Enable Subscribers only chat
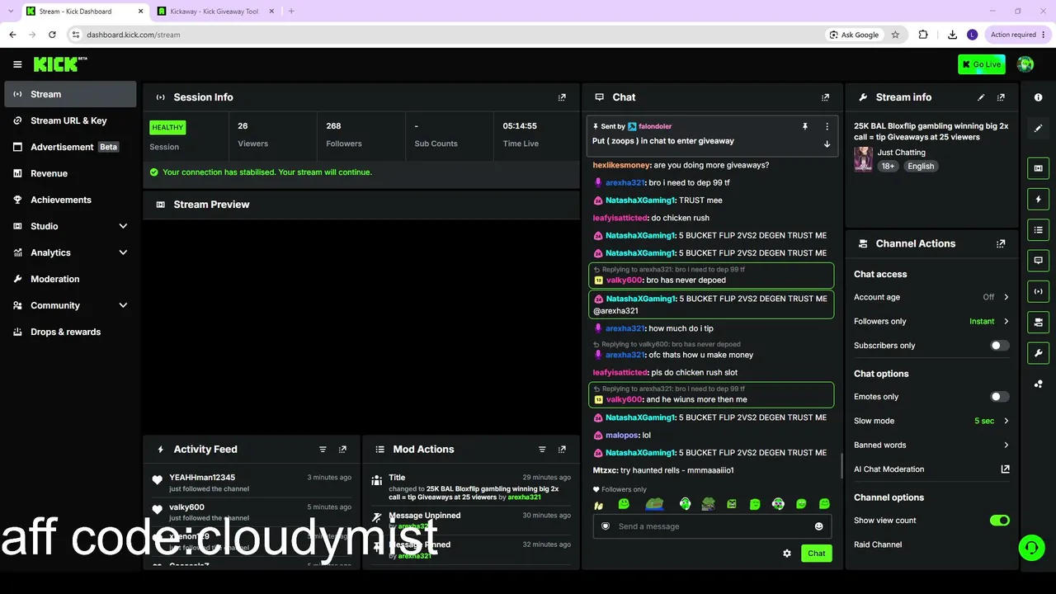The height and width of the screenshot is (594, 1056). (999, 346)
